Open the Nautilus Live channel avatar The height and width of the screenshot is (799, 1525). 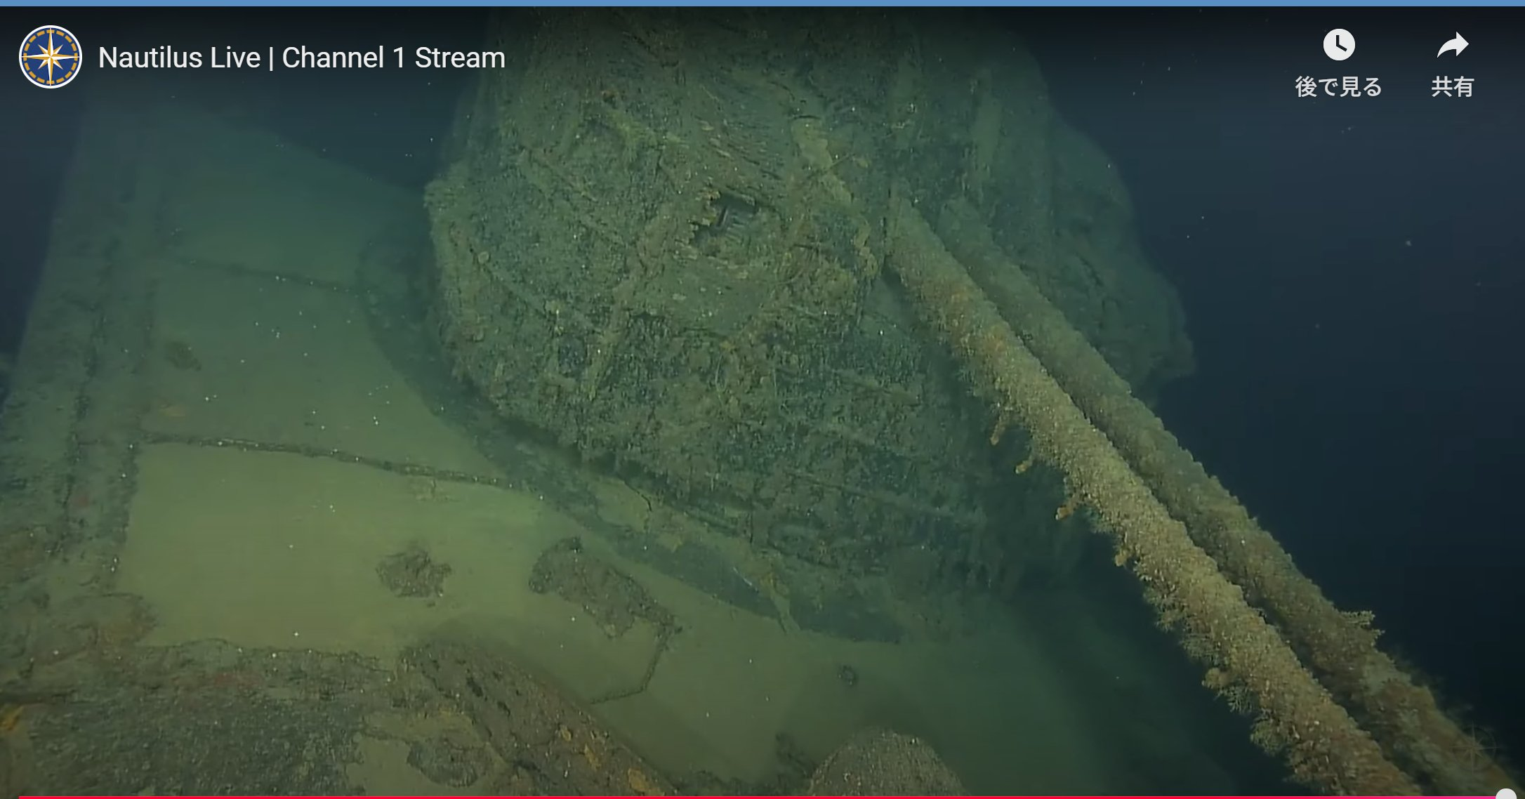click(x=51, y=57)
